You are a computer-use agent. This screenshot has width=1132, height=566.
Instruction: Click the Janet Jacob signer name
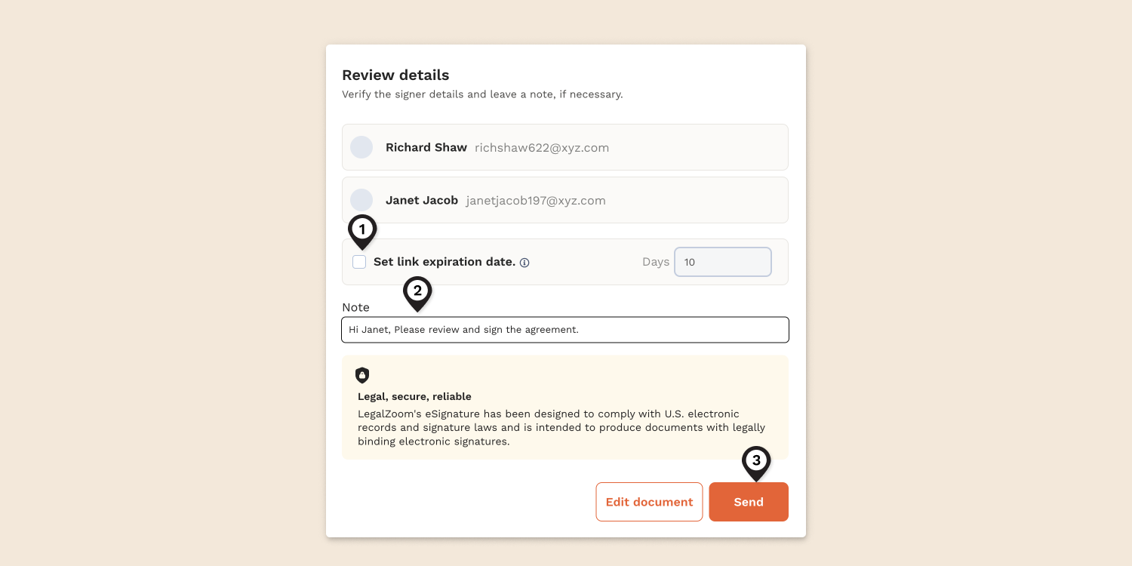tap(422, 201)
